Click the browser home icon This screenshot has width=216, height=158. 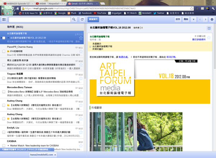pos(18,9)
